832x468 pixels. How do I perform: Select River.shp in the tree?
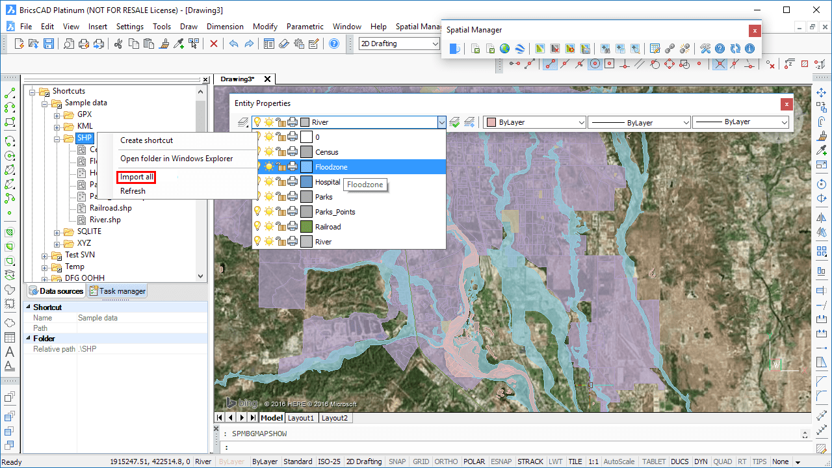coord(105,220)
